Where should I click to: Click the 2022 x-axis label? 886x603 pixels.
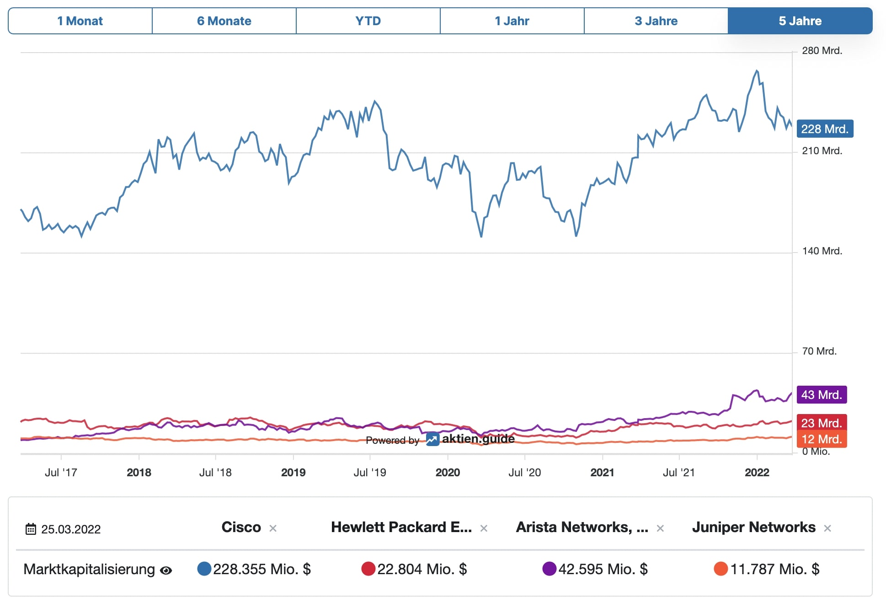click(757, 473)
